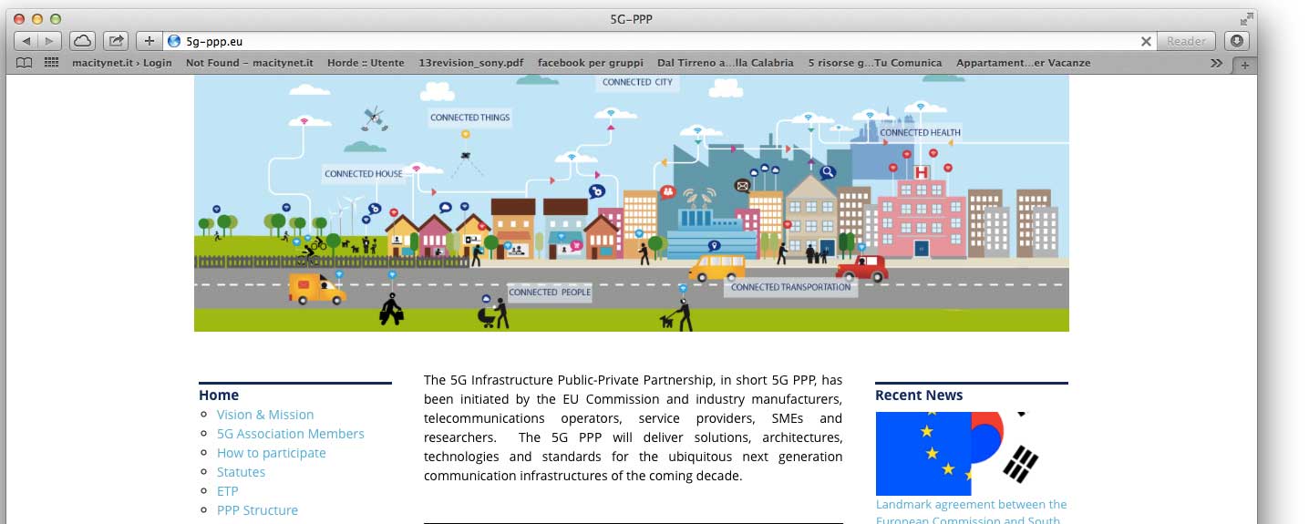The height and width of the screenshot is (524, 1309).
Task: Open a new tab with plus button
Action: pyautogui.click(x=1244, y=65)
